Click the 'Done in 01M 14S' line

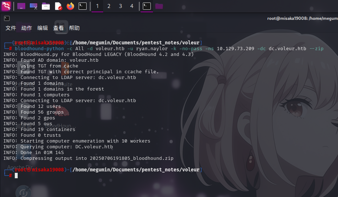(x=34, y=153)
